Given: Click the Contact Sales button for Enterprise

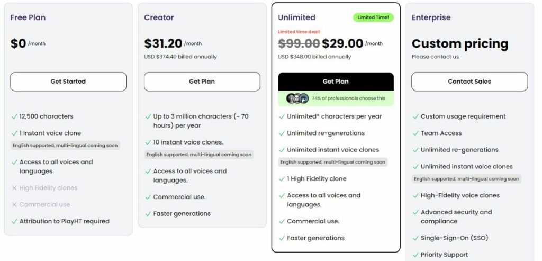Looking at the screenshot, I should [x=469, y=82].
